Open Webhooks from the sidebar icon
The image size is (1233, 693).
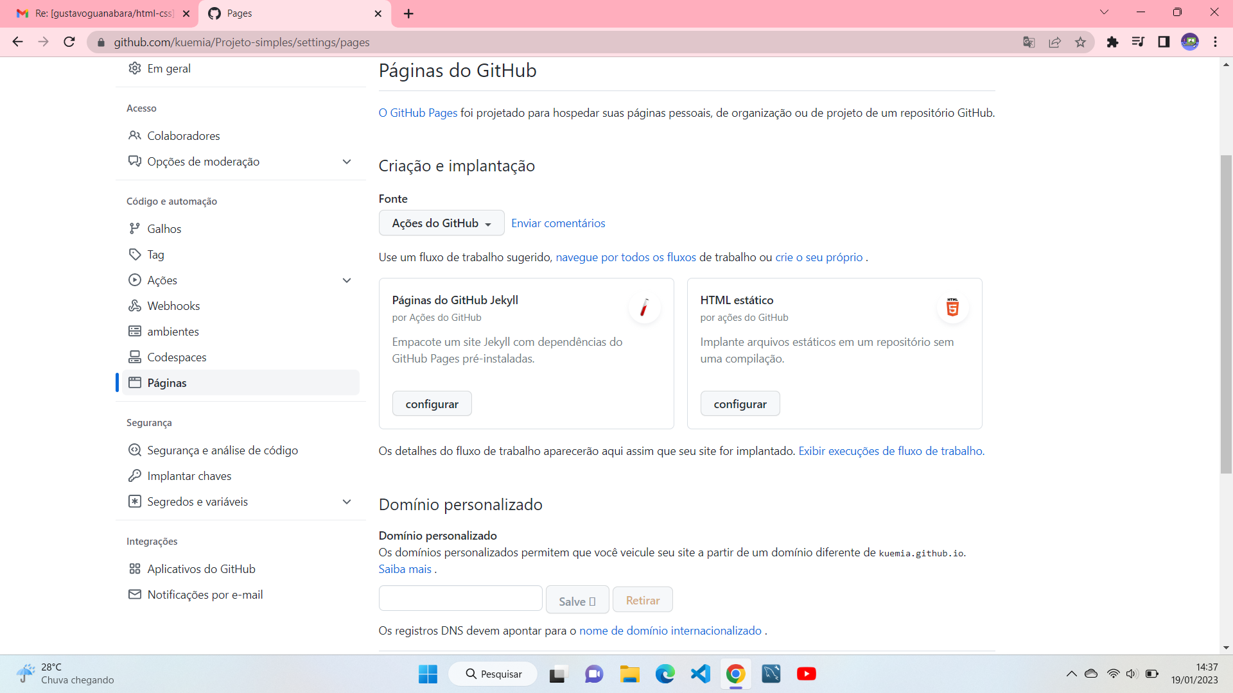(x=134, y=305)
